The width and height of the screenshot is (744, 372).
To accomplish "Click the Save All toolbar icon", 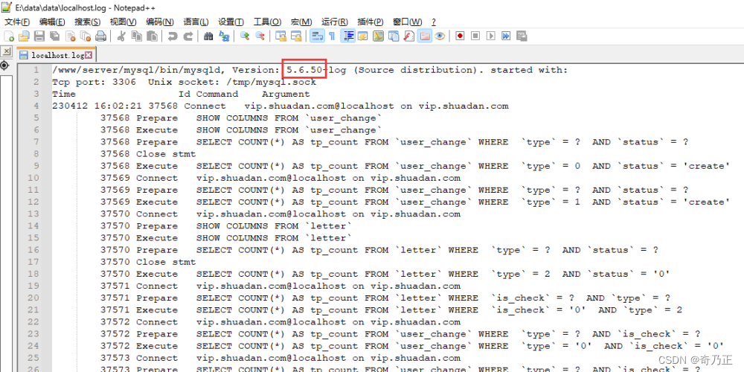I will tap(54, 36).
